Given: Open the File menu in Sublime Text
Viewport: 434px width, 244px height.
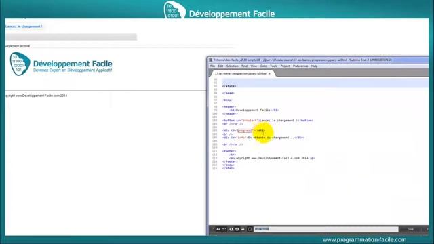Looking at the screenshot, I should (x=212, y=66).
